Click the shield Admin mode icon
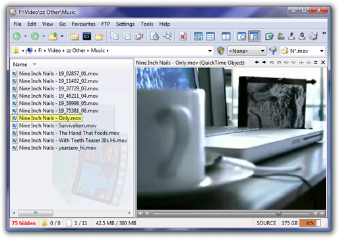The image size is (339, 239). point(220,51)
